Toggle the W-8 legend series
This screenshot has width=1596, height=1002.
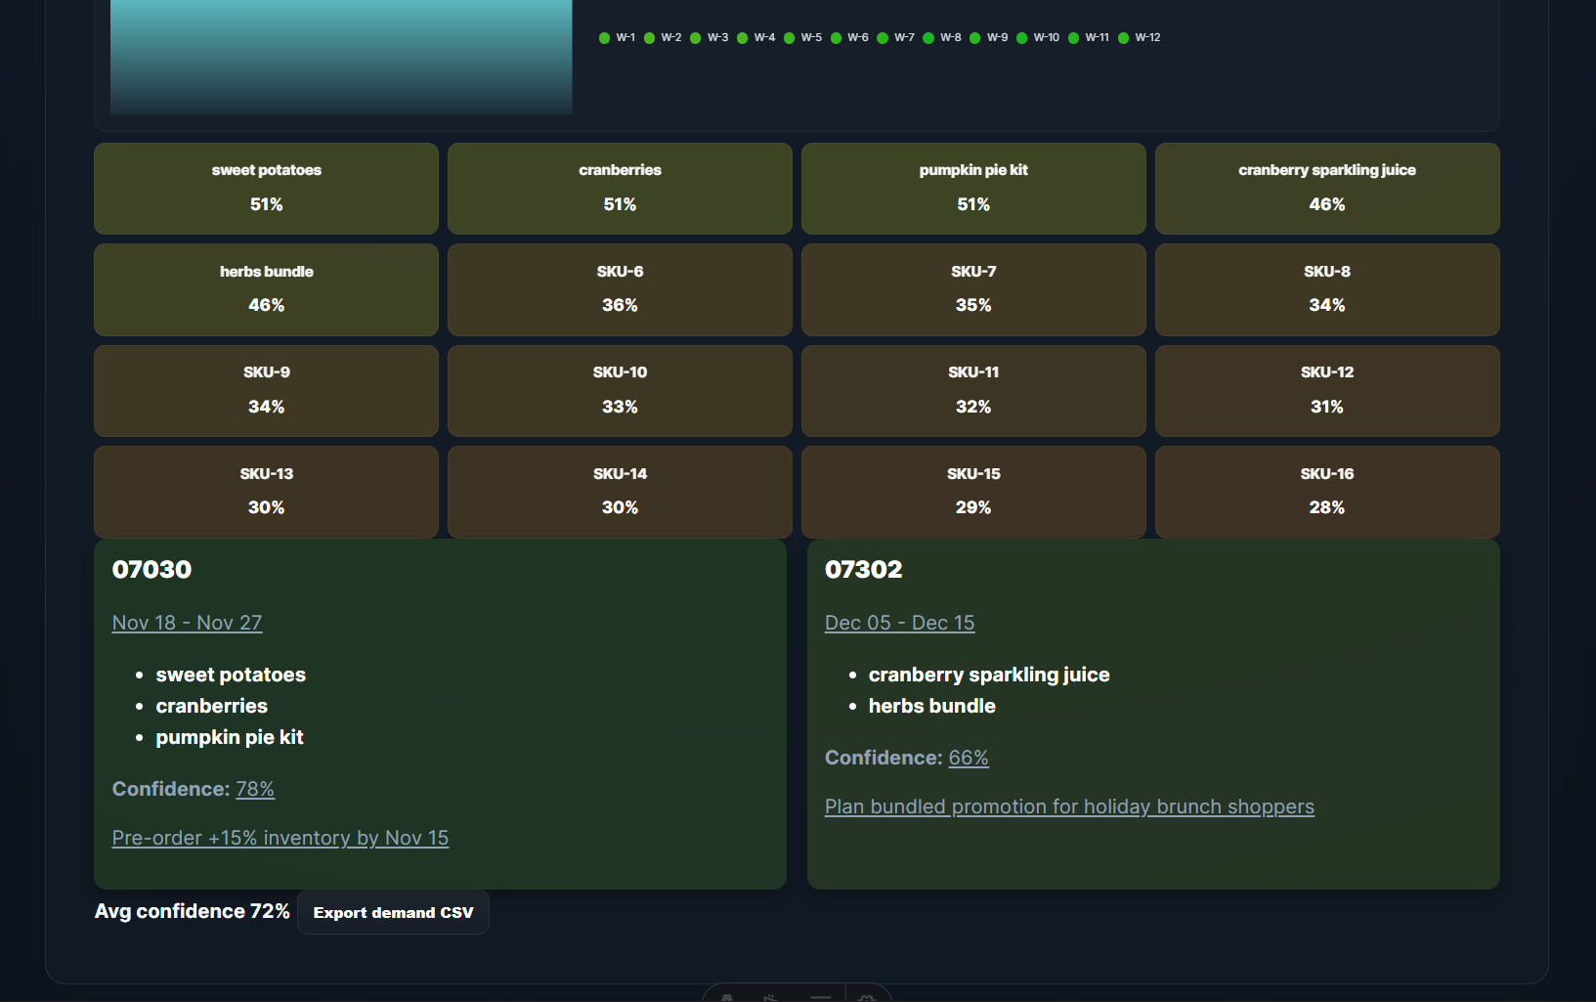coord(942,38)
